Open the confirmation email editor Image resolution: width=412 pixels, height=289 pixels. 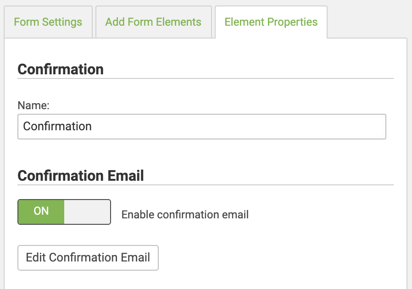[x=88, y=258]
